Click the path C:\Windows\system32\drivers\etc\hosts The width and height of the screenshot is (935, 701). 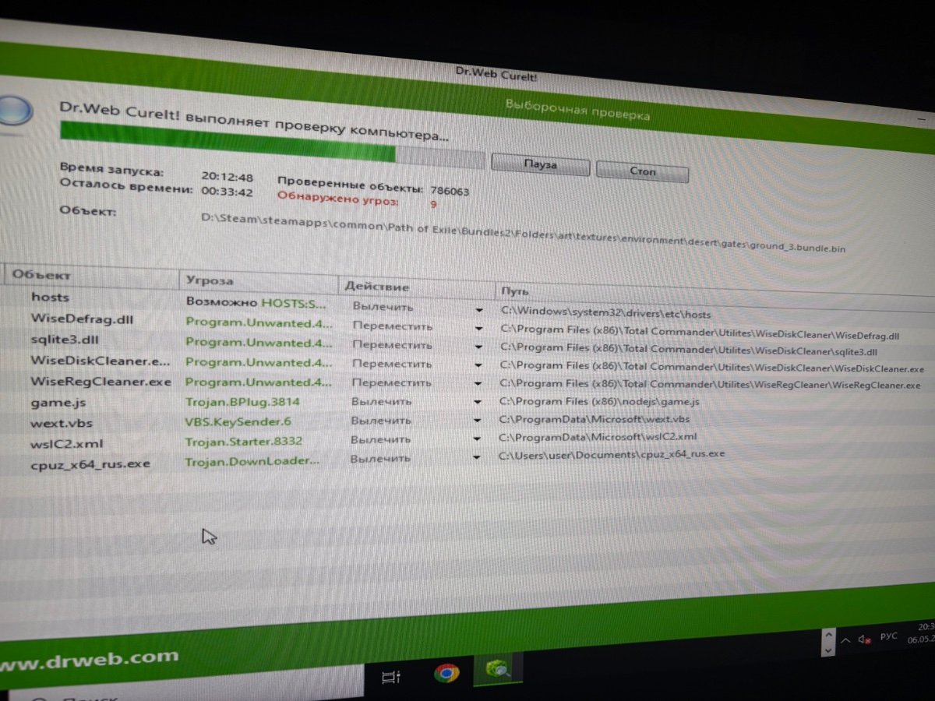(x=606, y=312)
